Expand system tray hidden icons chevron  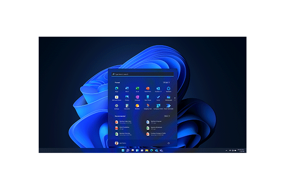click(x=226, y=151)
